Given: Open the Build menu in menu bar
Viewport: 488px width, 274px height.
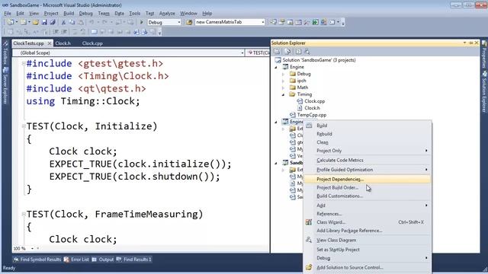Looking at the screenshot, I should (x=69, y=14).
